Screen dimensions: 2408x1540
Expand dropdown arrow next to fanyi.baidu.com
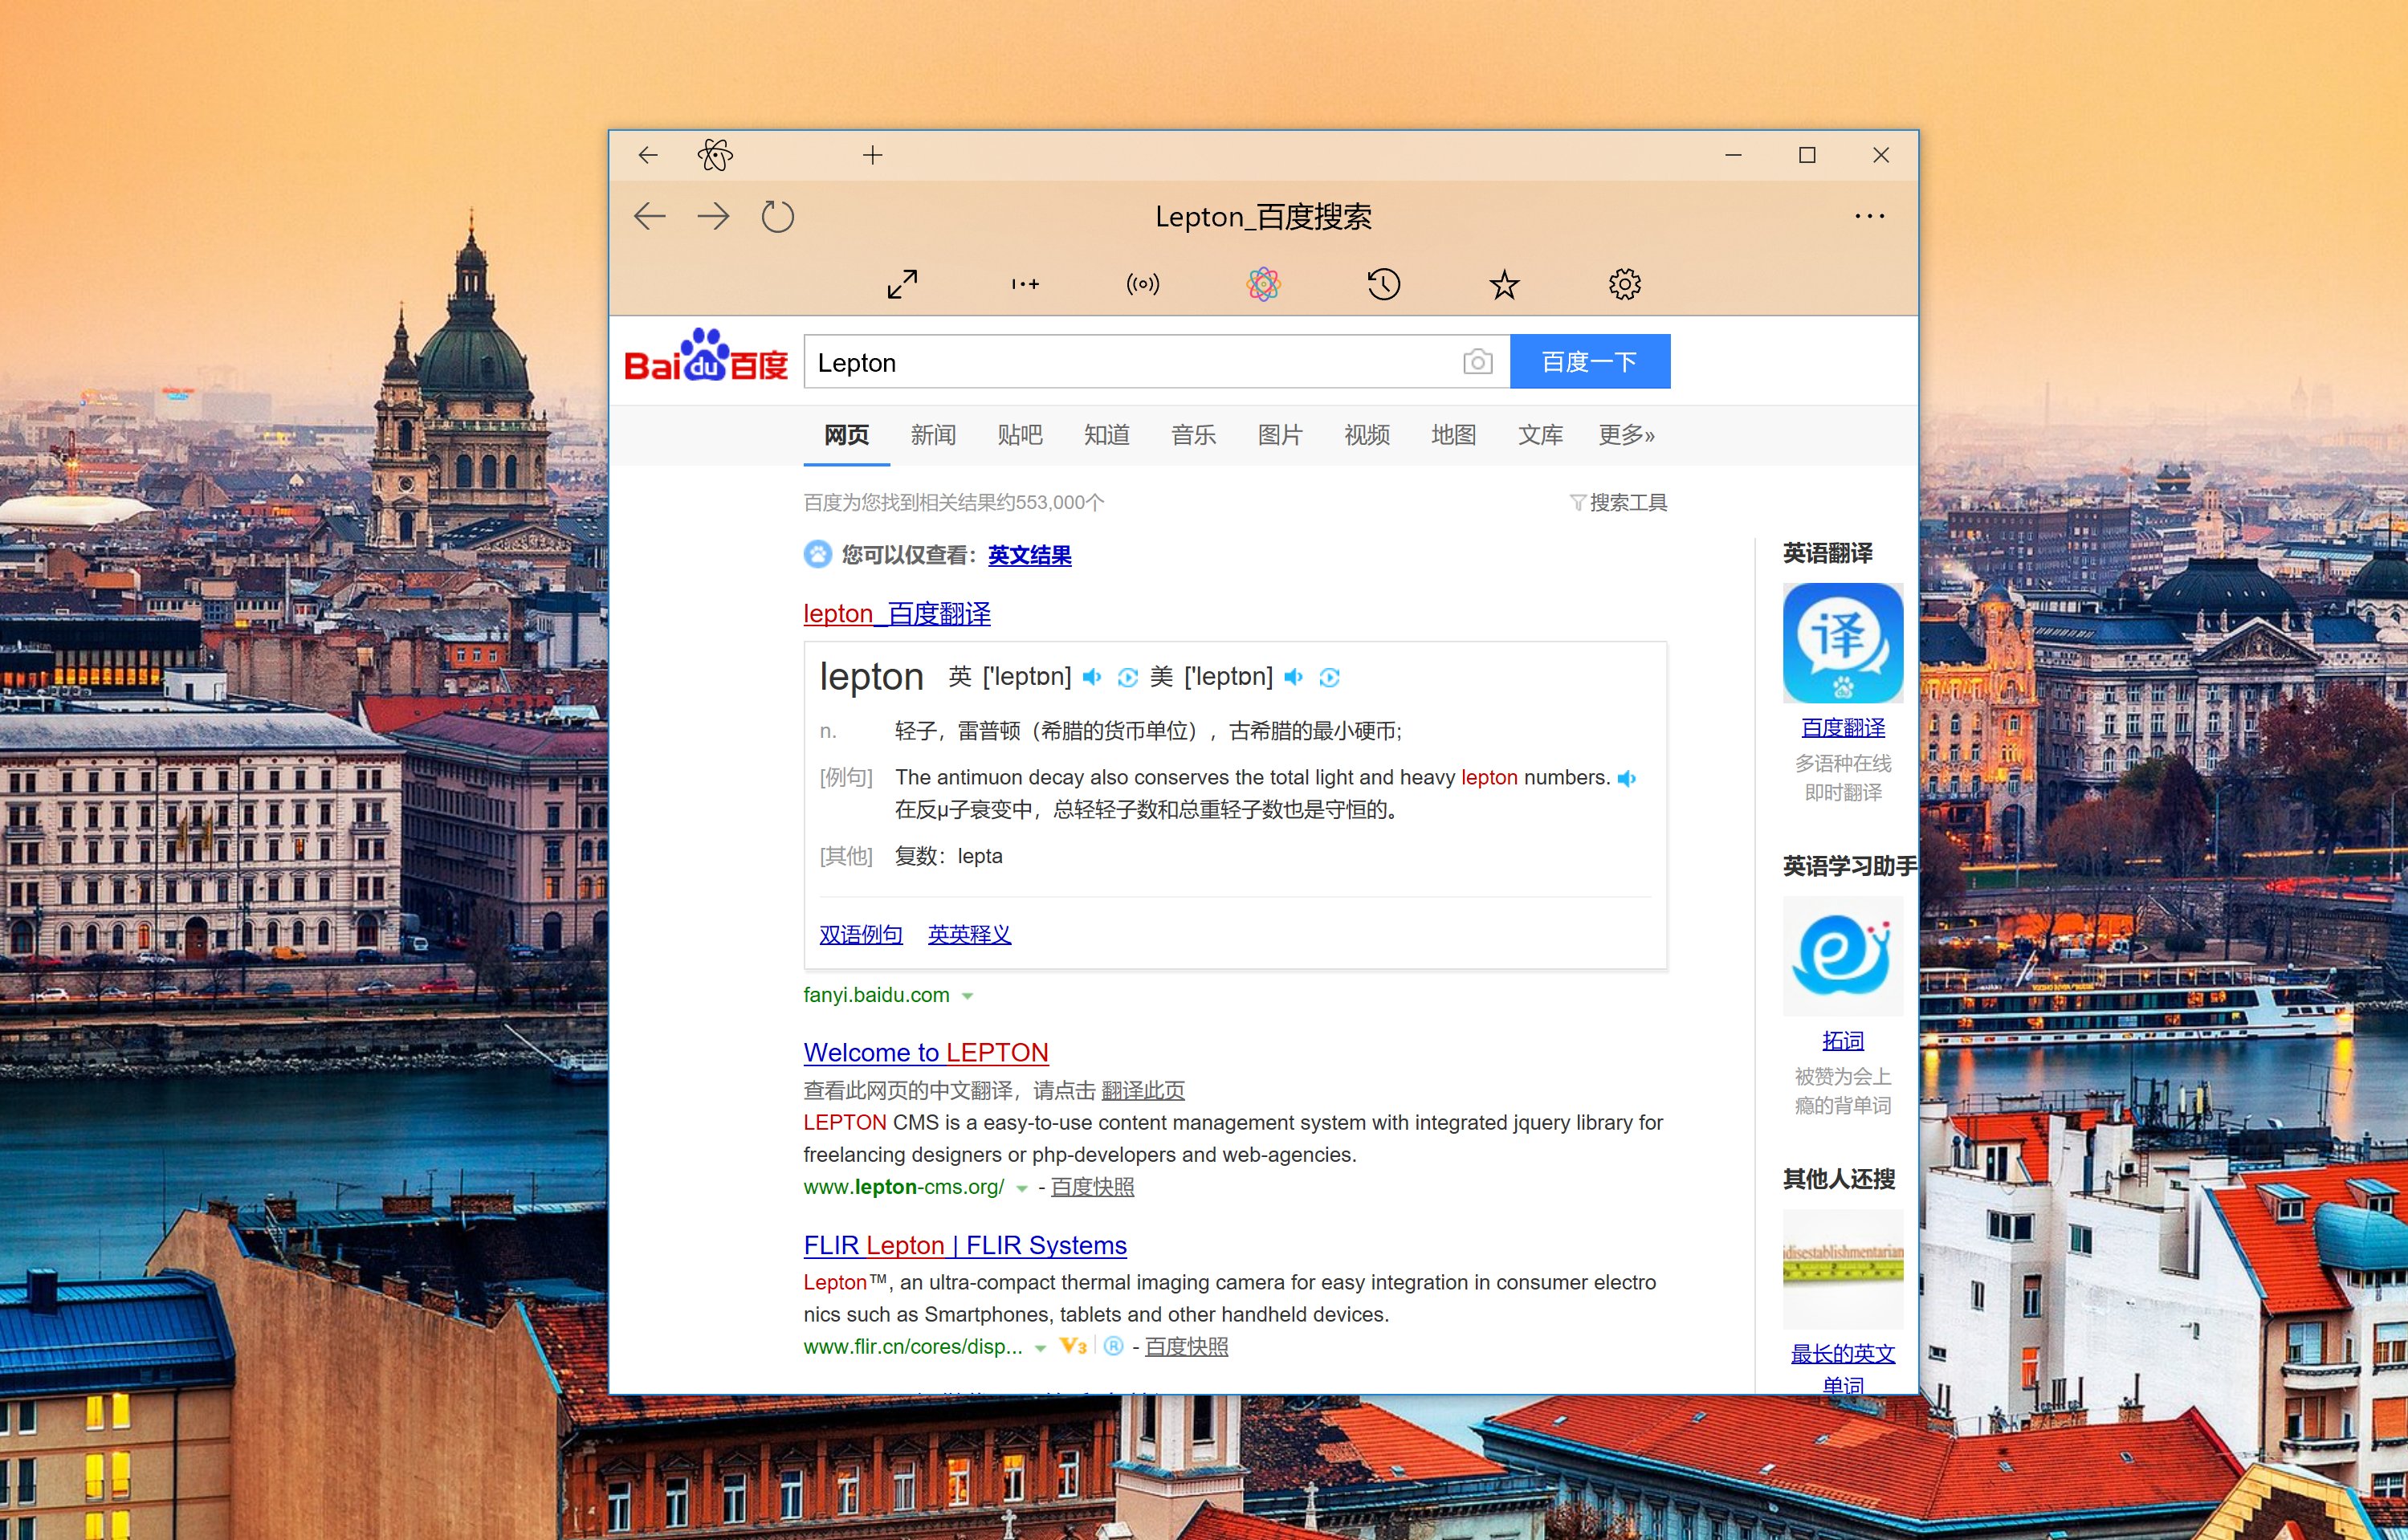pos(967,996)
